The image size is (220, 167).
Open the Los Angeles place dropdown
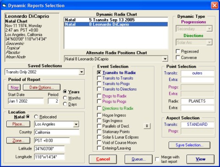[x=76, y=124]
